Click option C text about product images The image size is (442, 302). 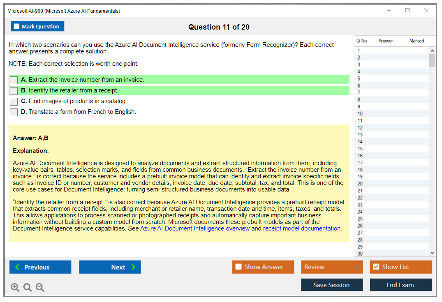[78, 101]
